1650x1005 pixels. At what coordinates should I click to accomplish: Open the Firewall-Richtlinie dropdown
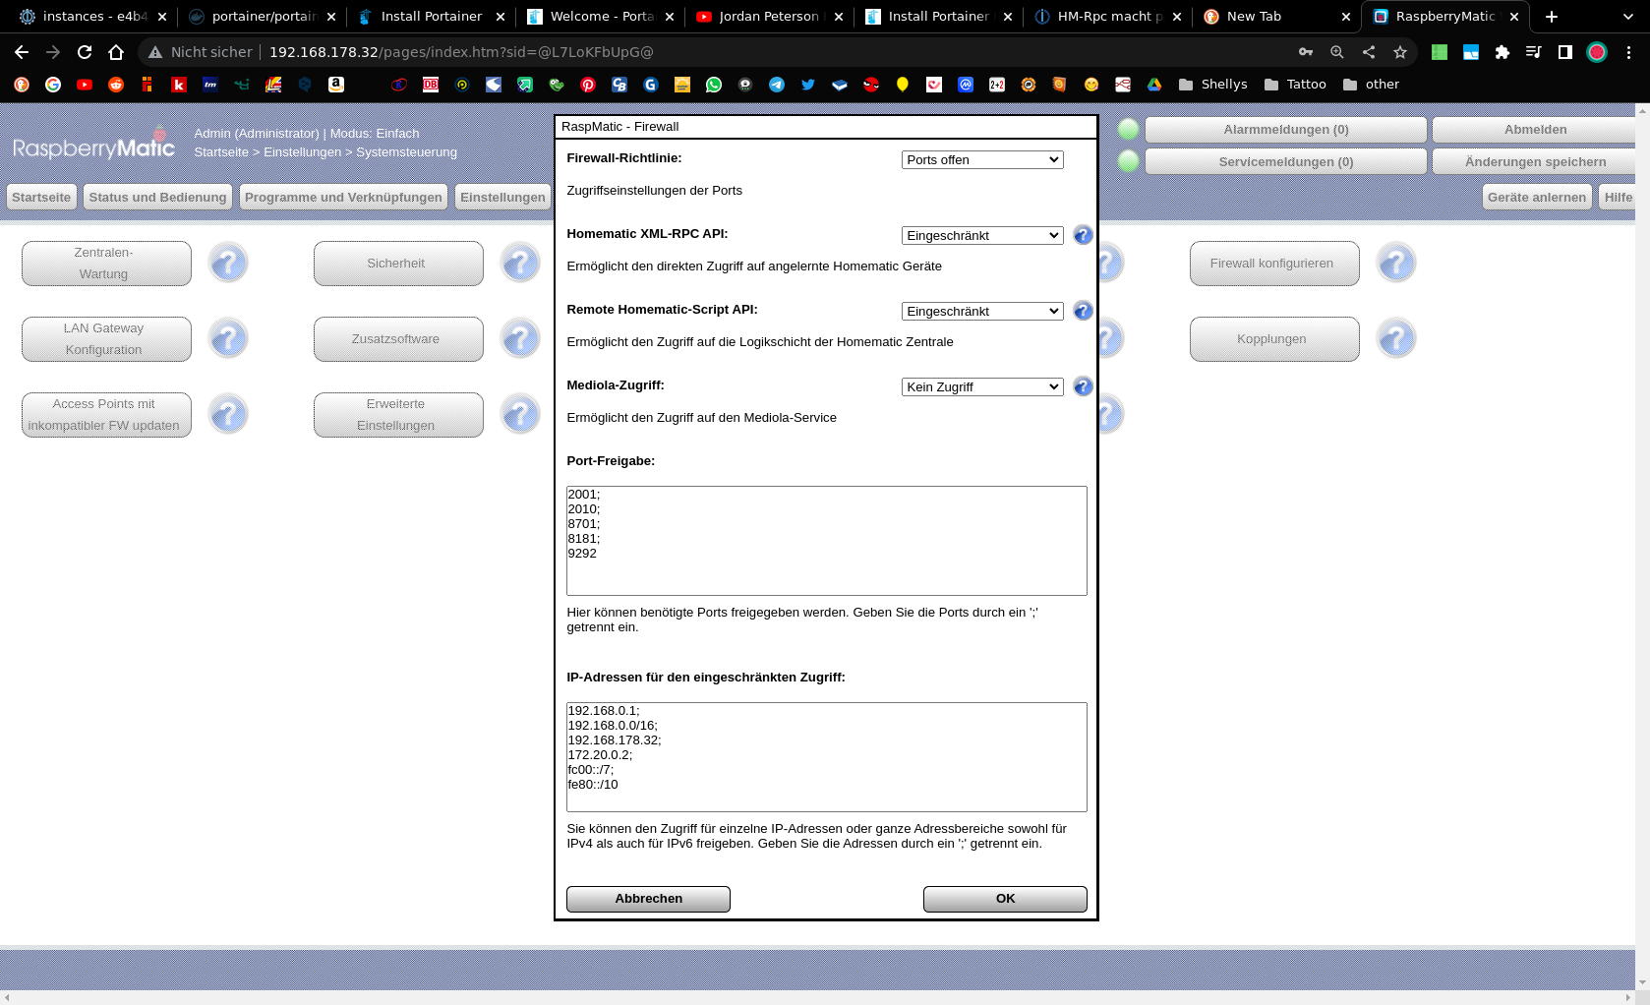[x=982, y=159]
